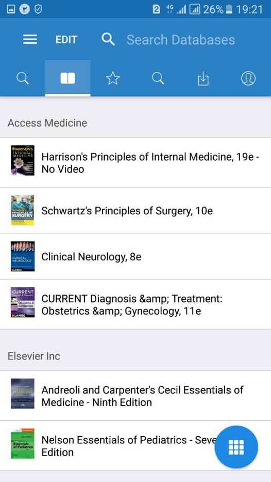
Task: Open the hamburger menu
Action: pos(30,39)
